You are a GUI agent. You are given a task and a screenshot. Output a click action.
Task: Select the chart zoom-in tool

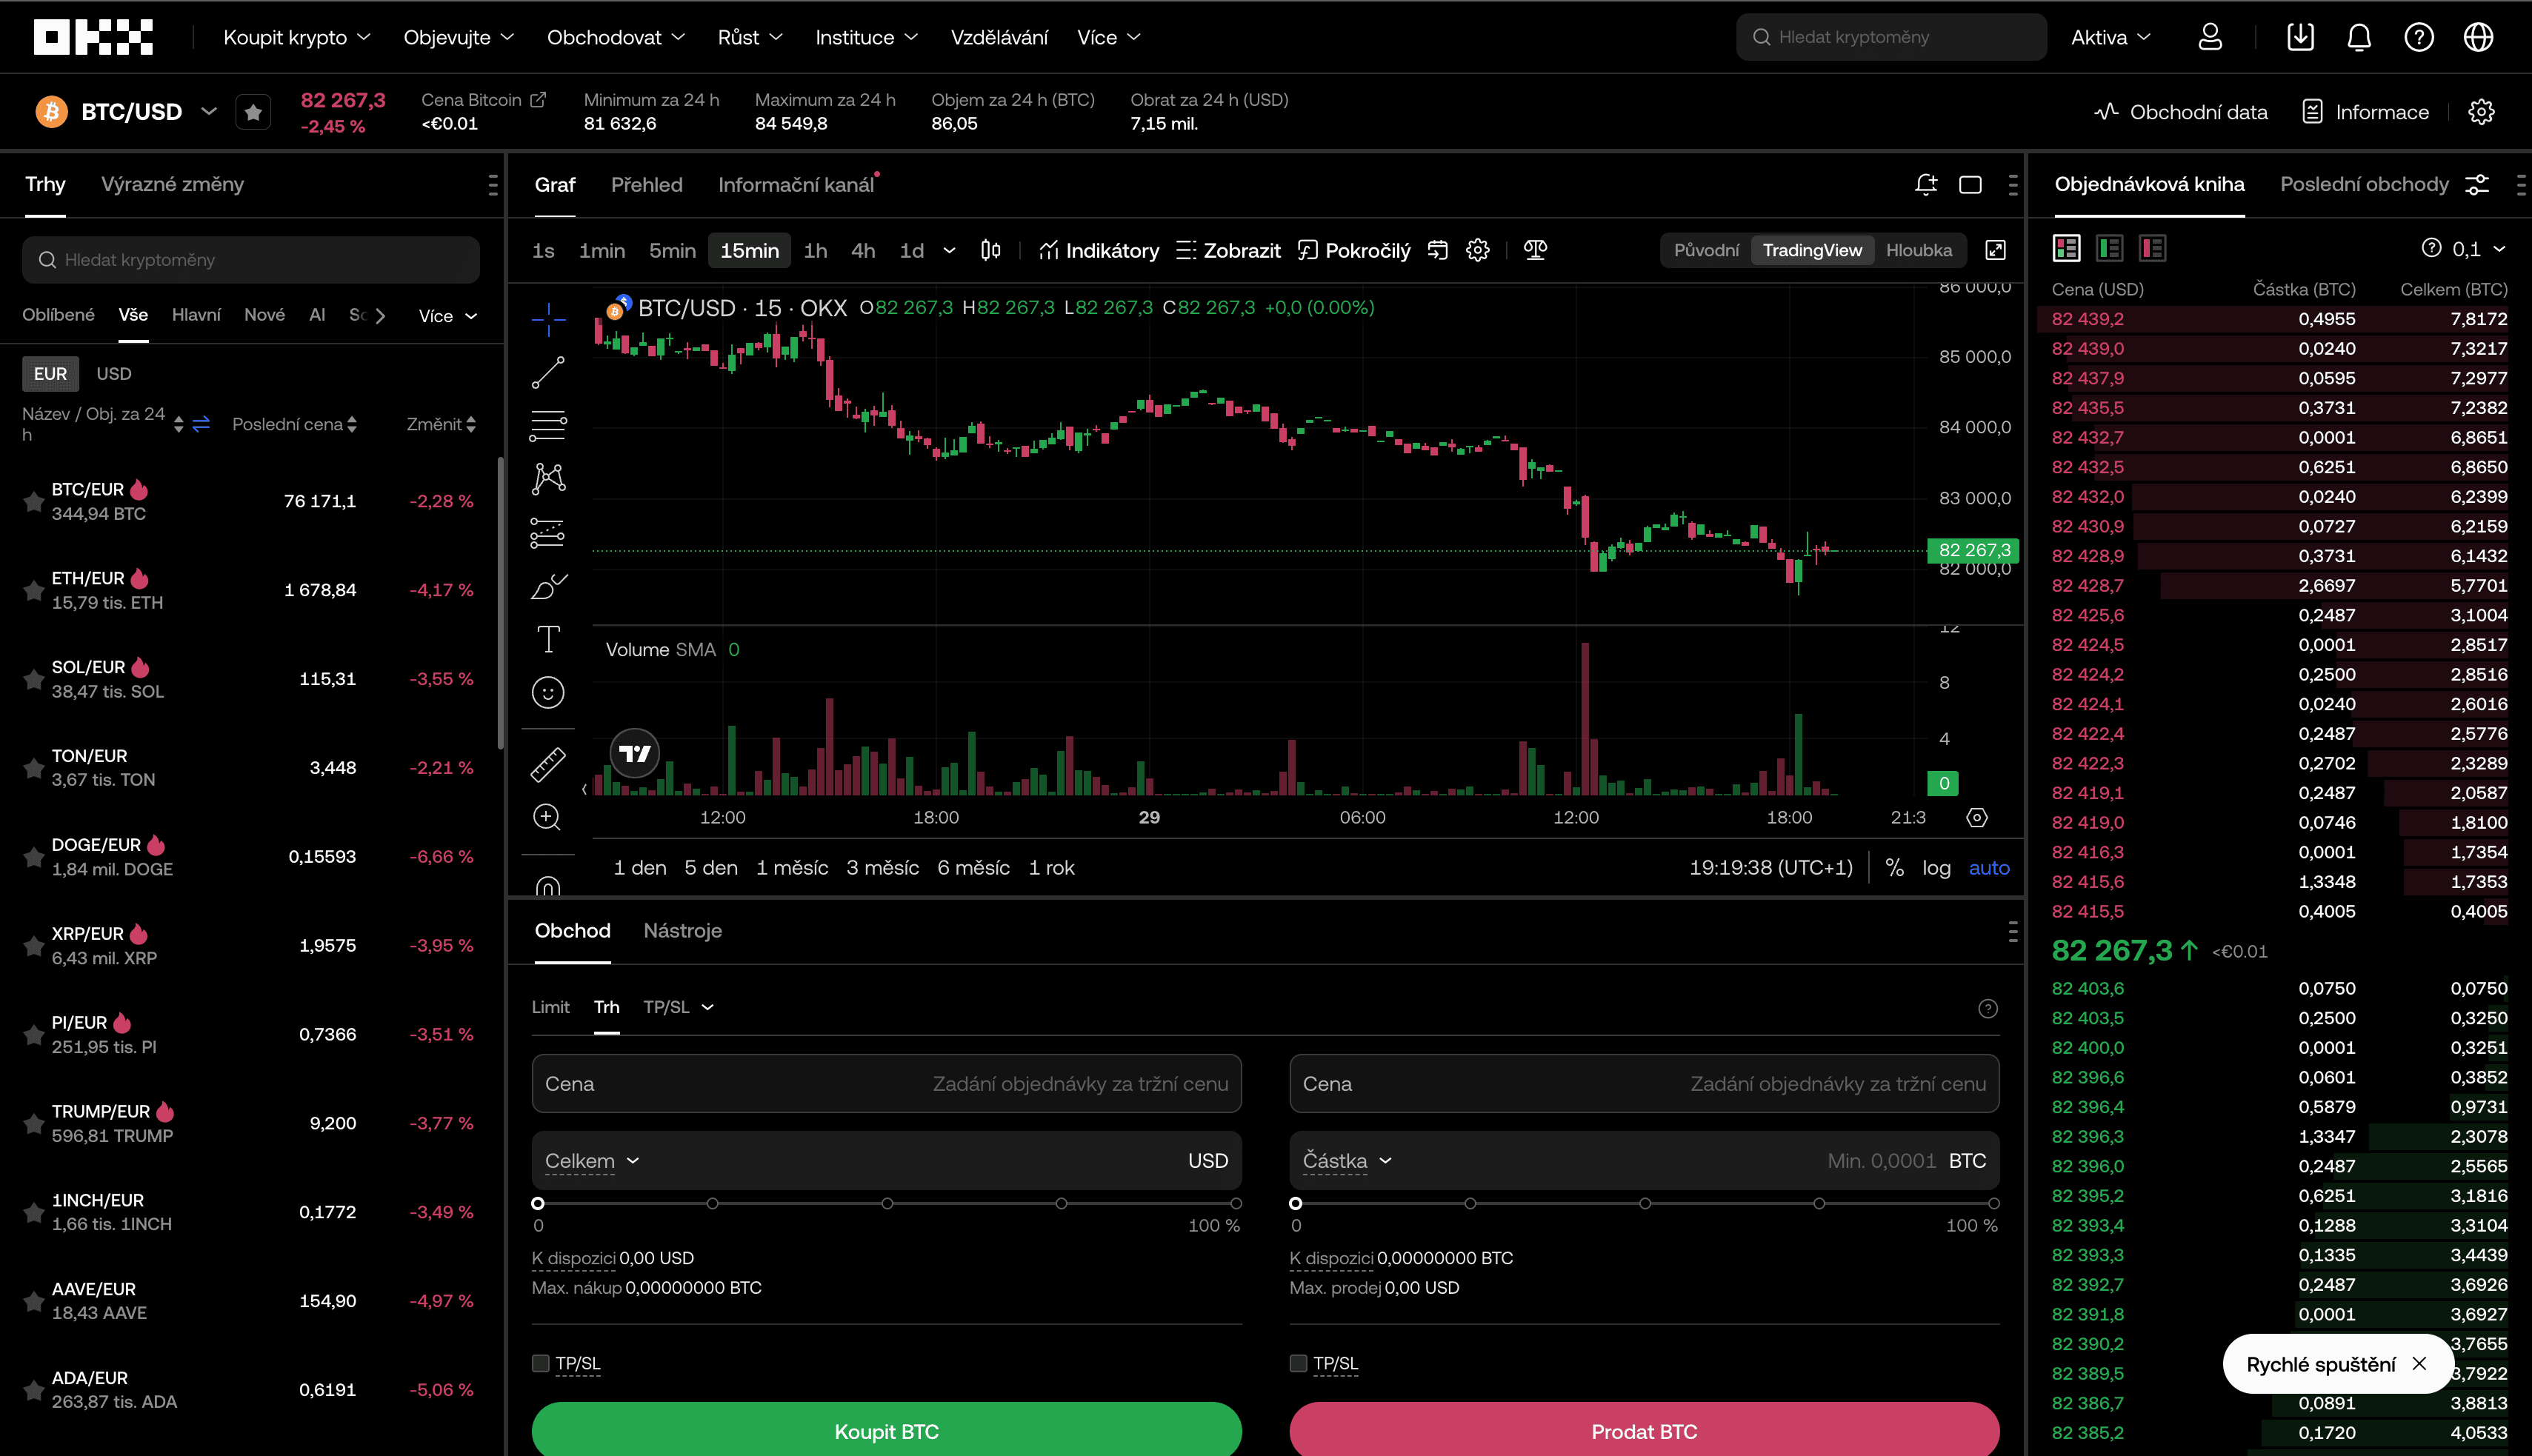click(x=547, y=817)
